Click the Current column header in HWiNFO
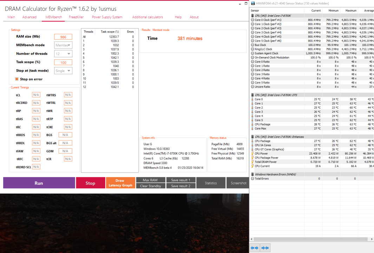This screenshot has width=374, height=253. (x=313, y=11)
